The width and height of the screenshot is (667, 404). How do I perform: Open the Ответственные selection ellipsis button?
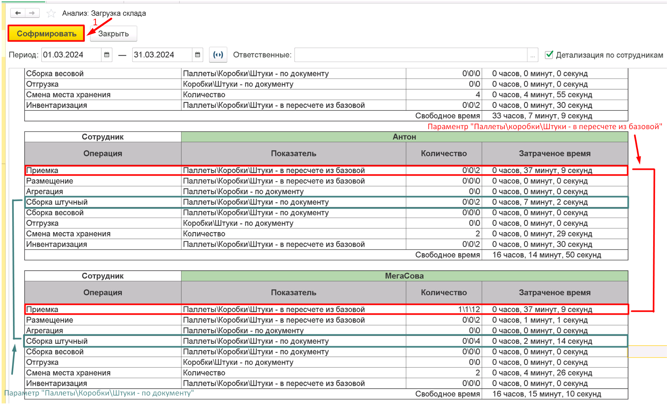click(533, 55)
